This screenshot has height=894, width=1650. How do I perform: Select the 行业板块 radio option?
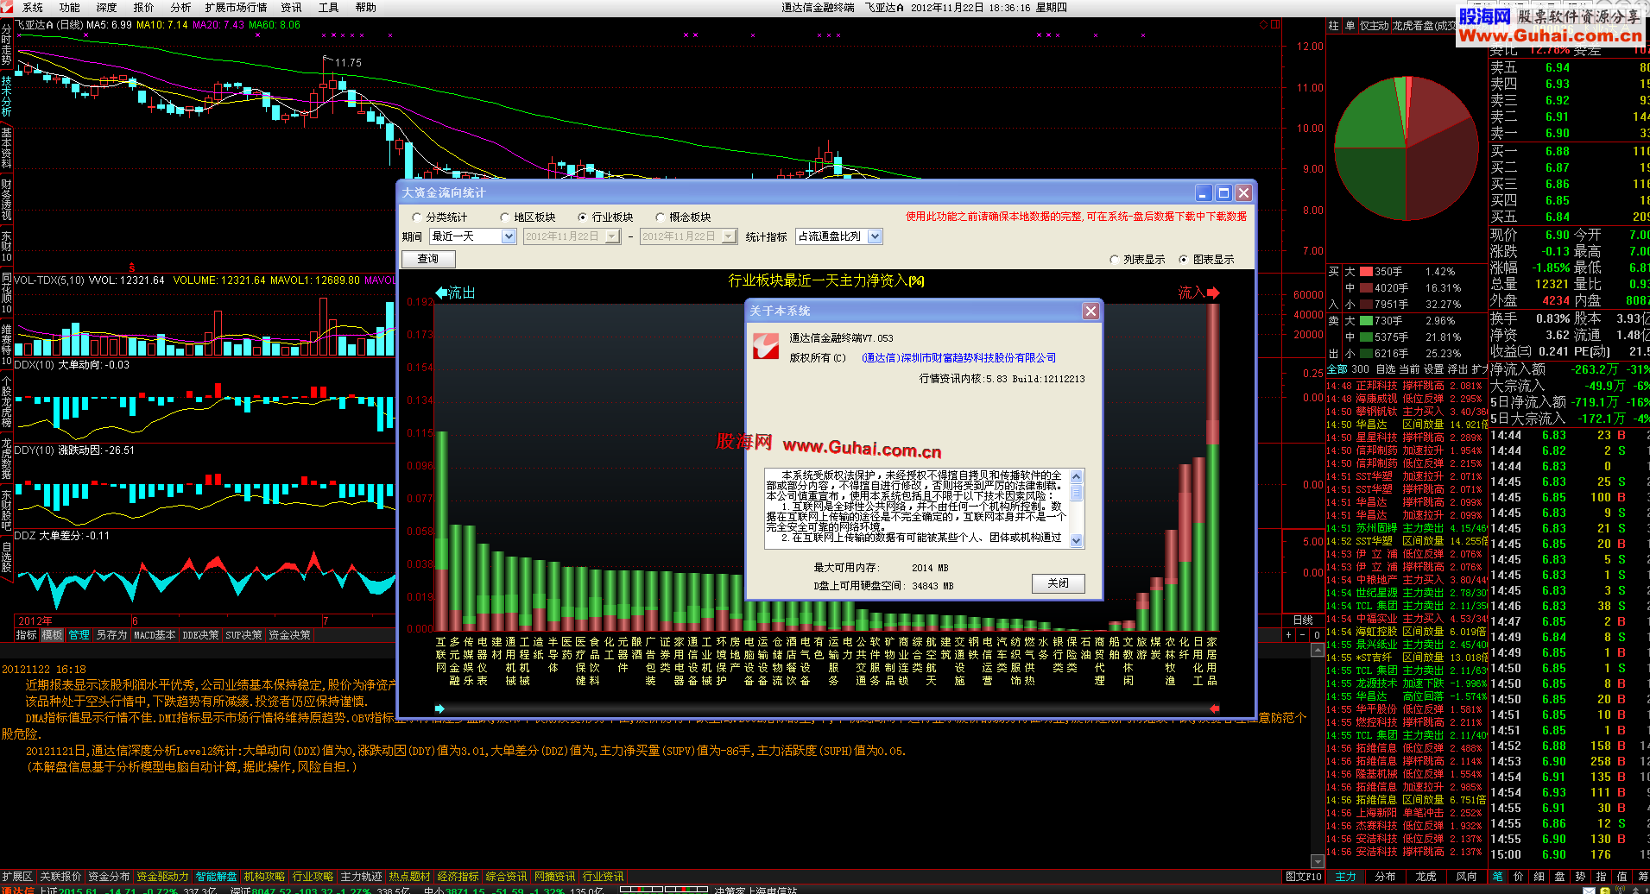[x=606, y=217]
